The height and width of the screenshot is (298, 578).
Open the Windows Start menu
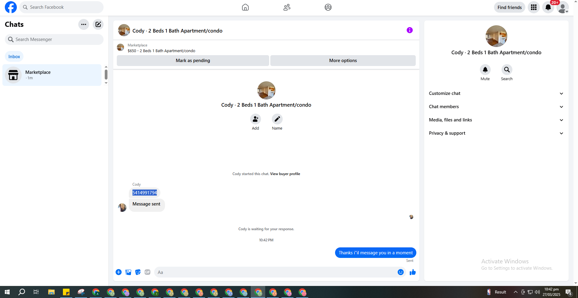tap(7, 292)
